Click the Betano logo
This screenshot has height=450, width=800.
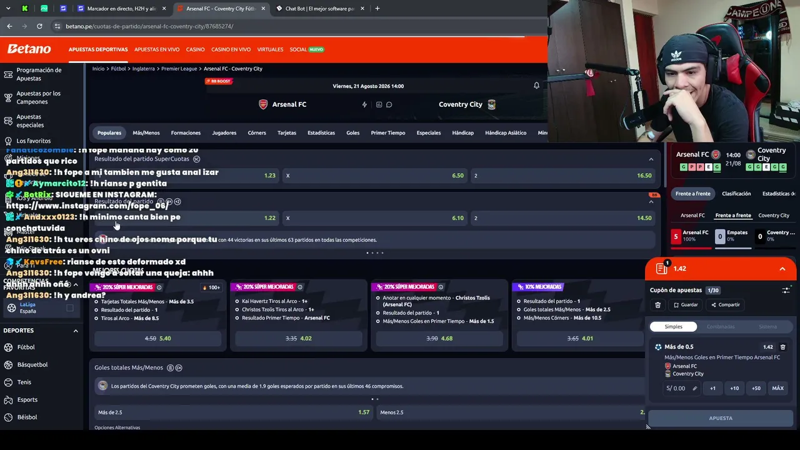tap(29, 49)
